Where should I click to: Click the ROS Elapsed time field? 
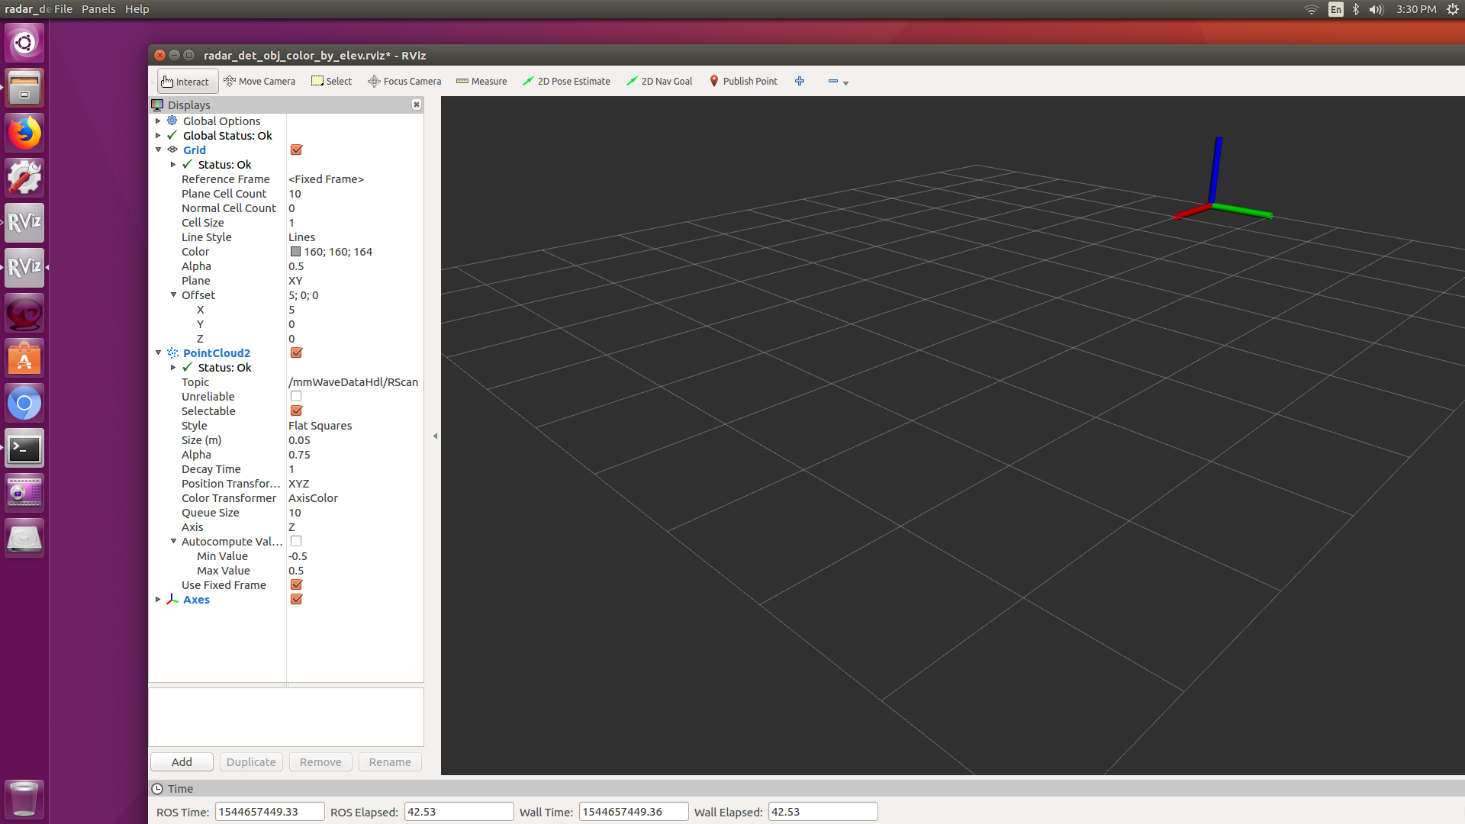pos(459,812)
